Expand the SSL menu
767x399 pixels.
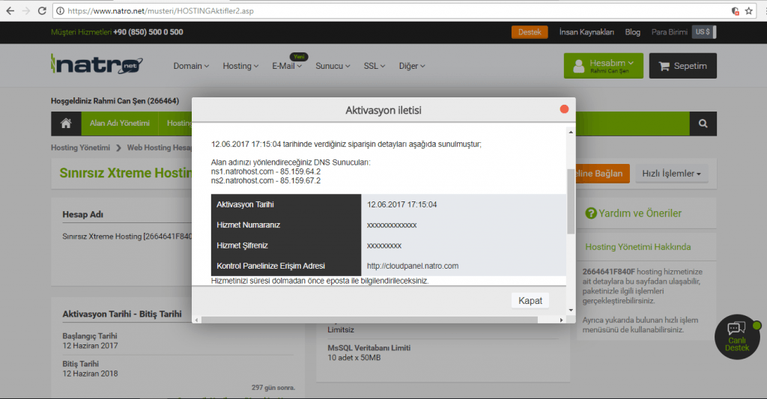click(375, 66)
